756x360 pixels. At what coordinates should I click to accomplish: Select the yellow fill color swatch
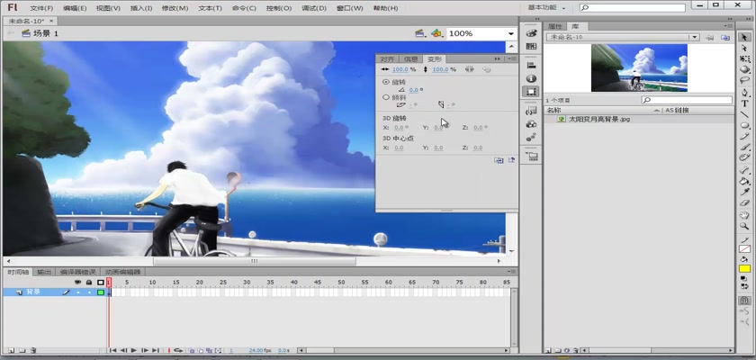[745, 268]
